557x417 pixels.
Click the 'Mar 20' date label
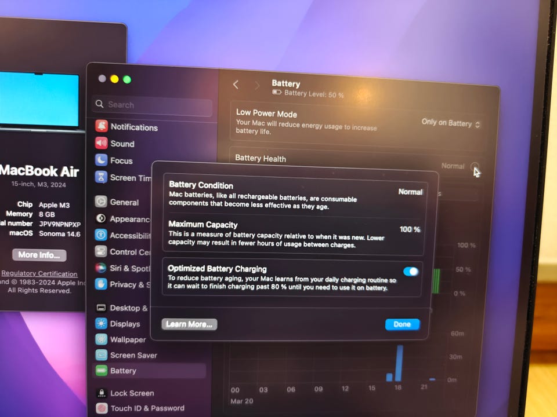242,401
